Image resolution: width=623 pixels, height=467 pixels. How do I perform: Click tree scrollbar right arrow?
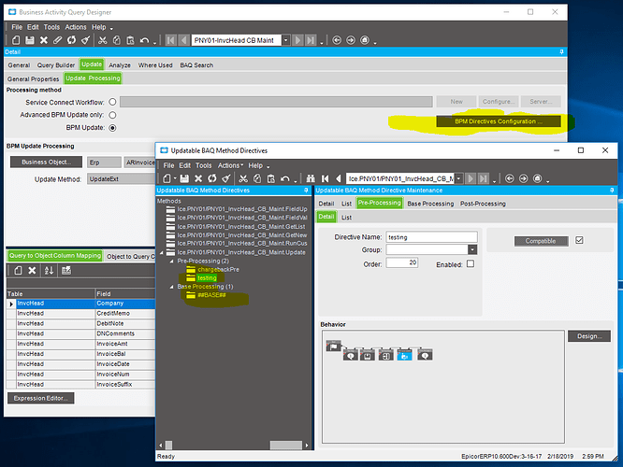click(x=307, y=446)
